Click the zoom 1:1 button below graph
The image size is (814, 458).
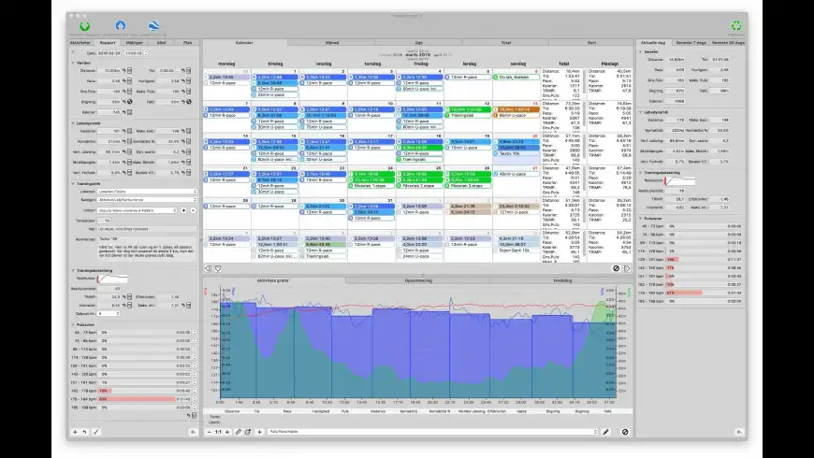(218, 432)
